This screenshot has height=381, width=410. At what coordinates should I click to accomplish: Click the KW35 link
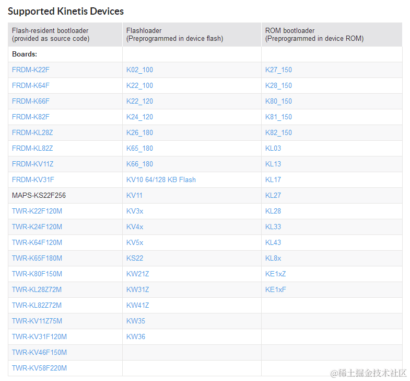click(136, 321)
